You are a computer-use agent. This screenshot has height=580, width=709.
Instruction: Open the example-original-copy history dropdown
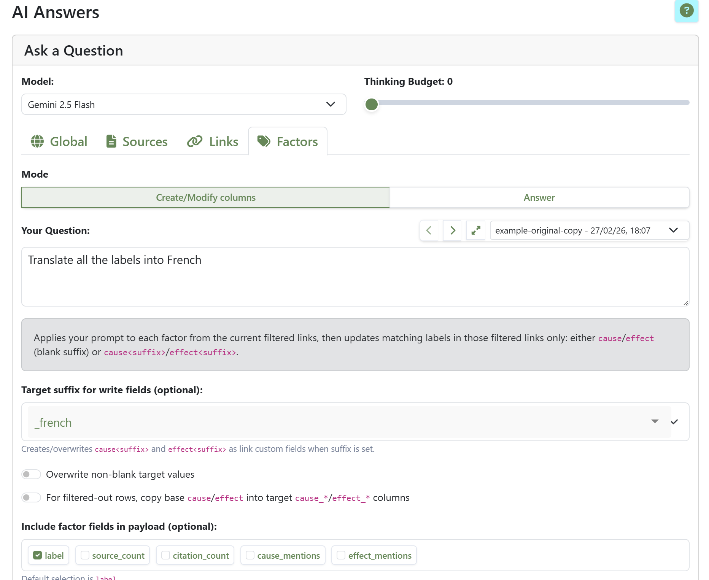(x=589, y=230)
